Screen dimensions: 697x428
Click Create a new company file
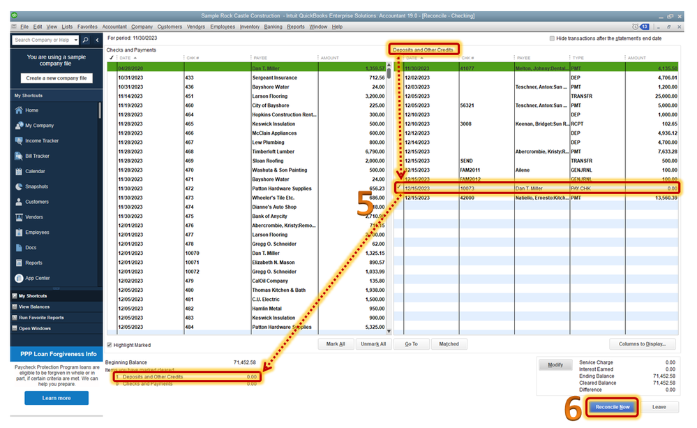(x=57, y=78)
